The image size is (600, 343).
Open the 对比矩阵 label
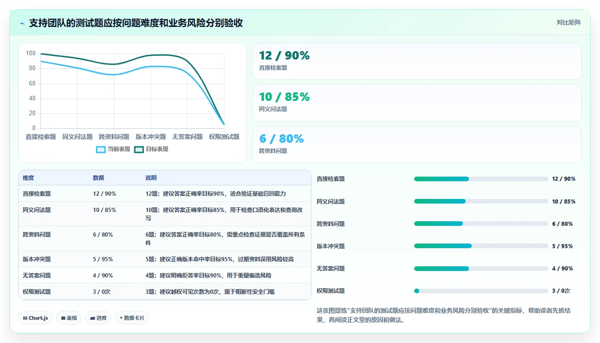(x=569, y=22)
